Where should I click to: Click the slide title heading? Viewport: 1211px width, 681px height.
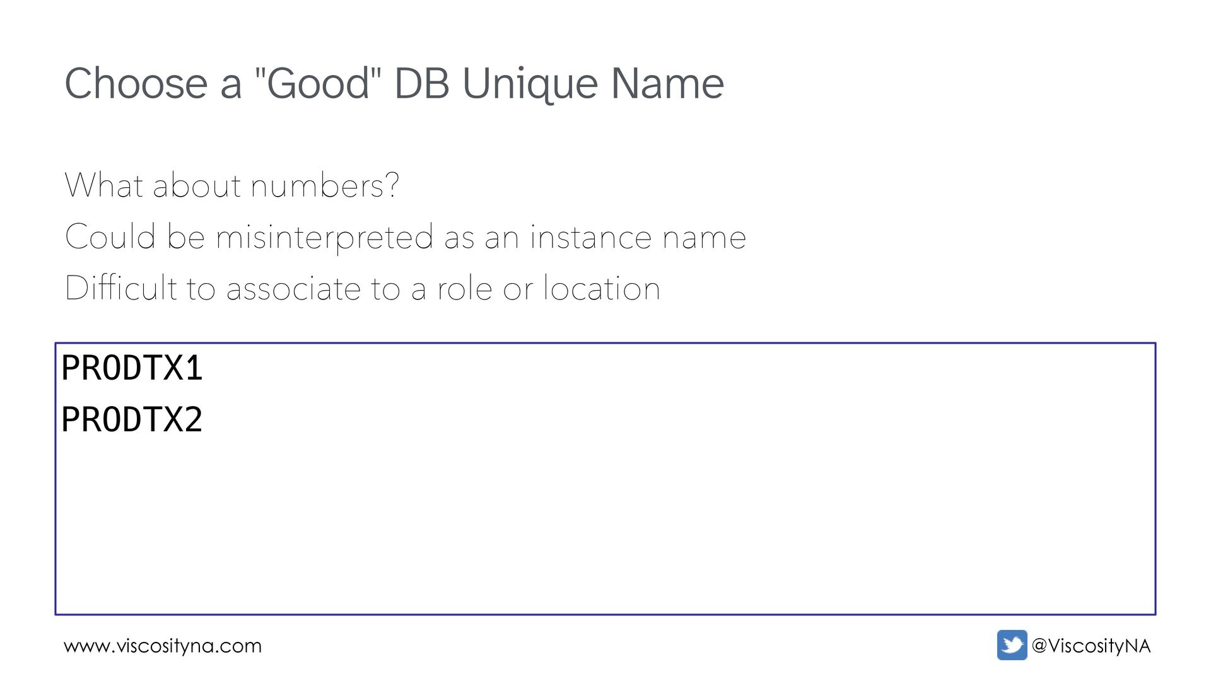click(394, 83)
